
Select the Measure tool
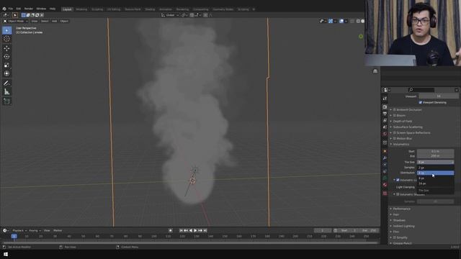tap(6, 92)
